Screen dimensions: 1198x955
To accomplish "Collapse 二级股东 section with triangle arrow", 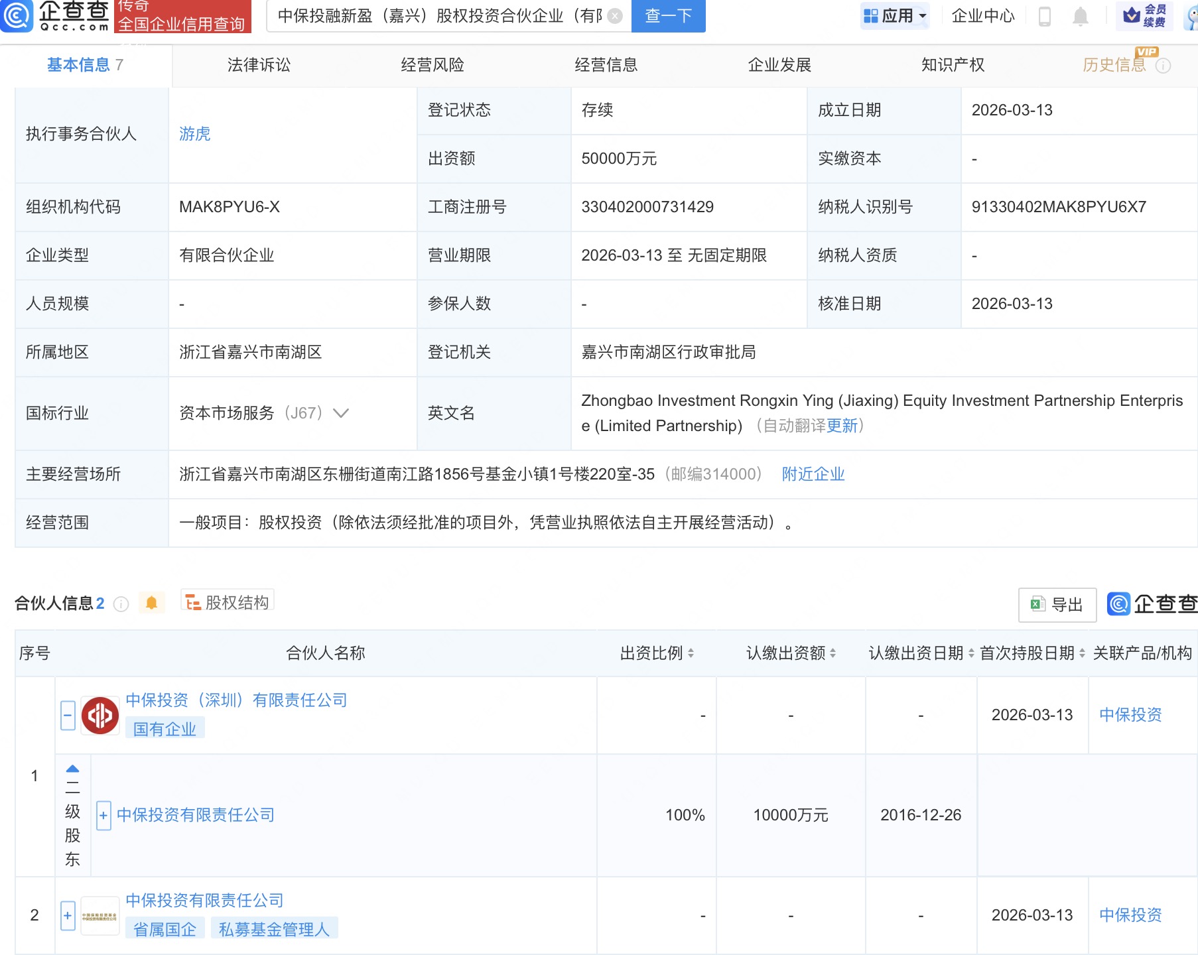I will coord(72,769).
